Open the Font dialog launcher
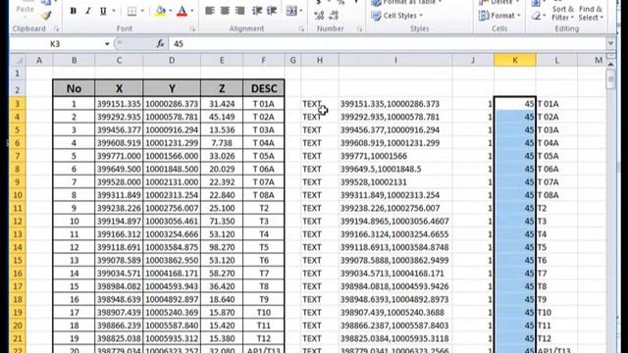The image size is (628, 353). [x=192, y=28]
